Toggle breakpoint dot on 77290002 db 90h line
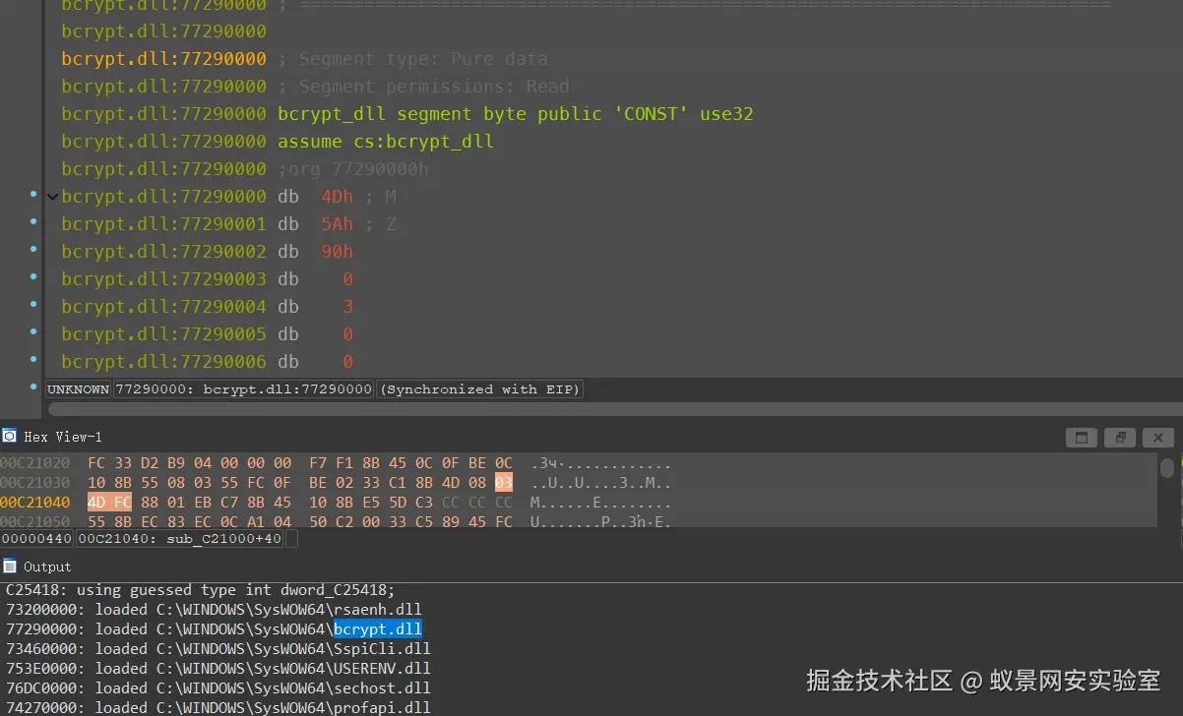The height and width of the screenshot is (716, 1183). coord(33,250)
